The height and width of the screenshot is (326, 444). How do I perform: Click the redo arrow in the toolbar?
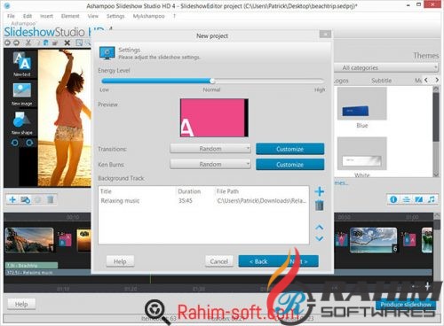pyautogui.click(x=16, y=43)
